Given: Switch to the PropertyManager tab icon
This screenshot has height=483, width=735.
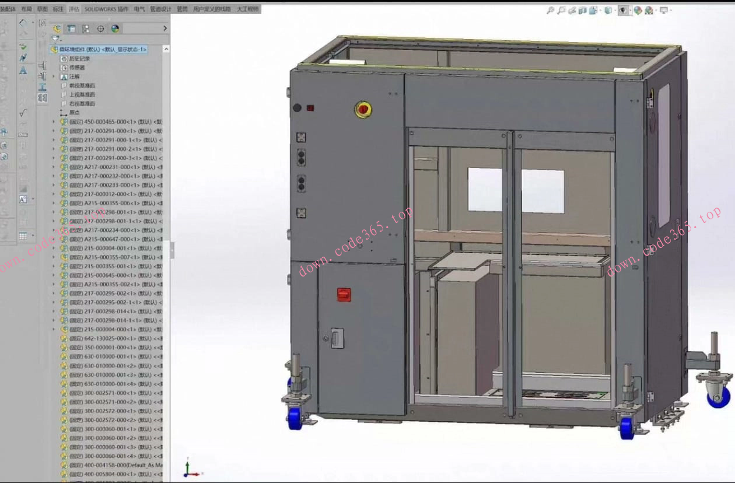Looking at the screenshot, I should [71, 29].
